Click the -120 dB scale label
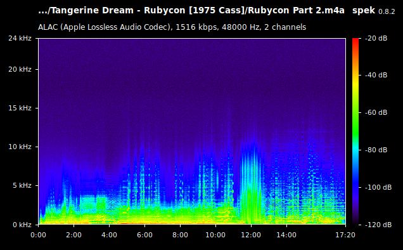This screenshot has height=250, width=403. 378,225
